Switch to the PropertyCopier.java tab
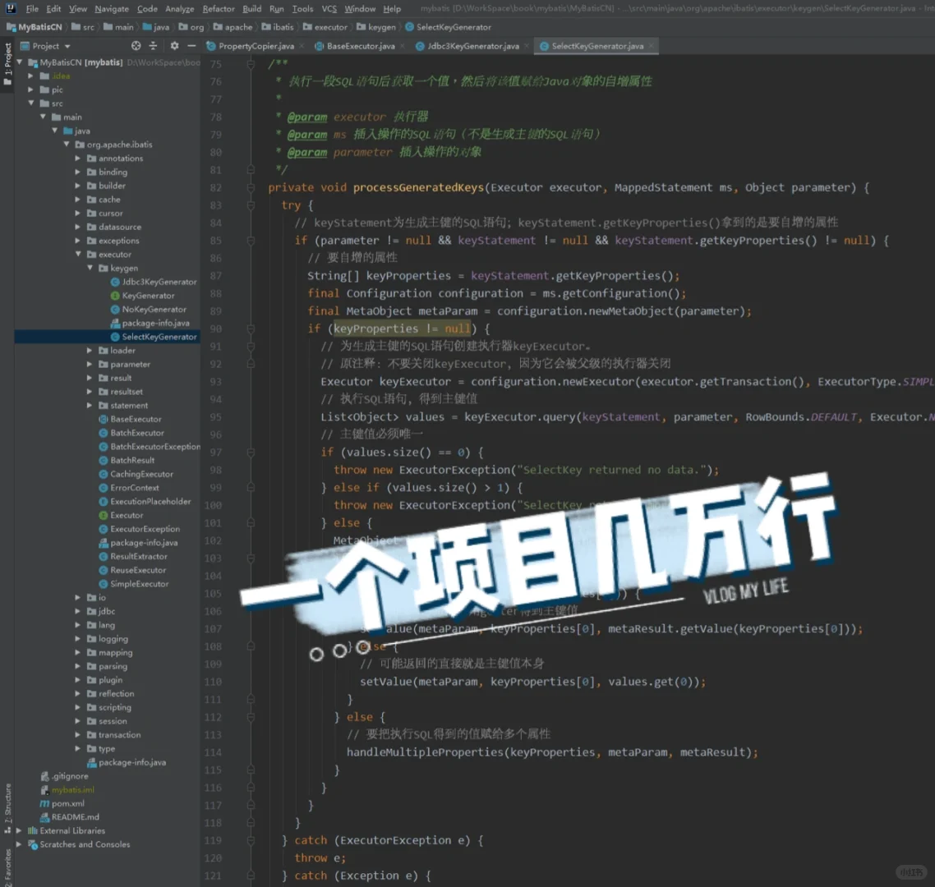935x887 pixels. click(256, 46)
